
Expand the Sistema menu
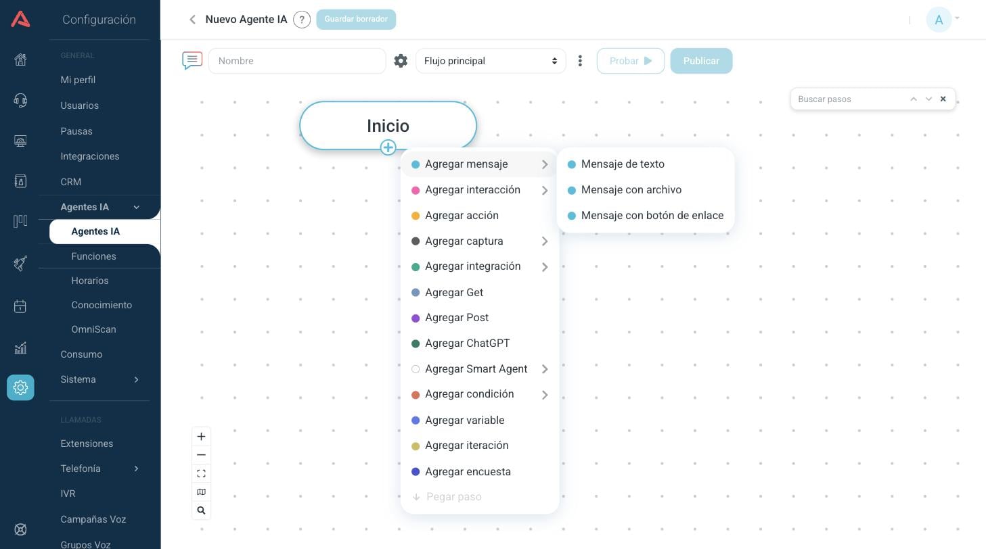[136, 379]
